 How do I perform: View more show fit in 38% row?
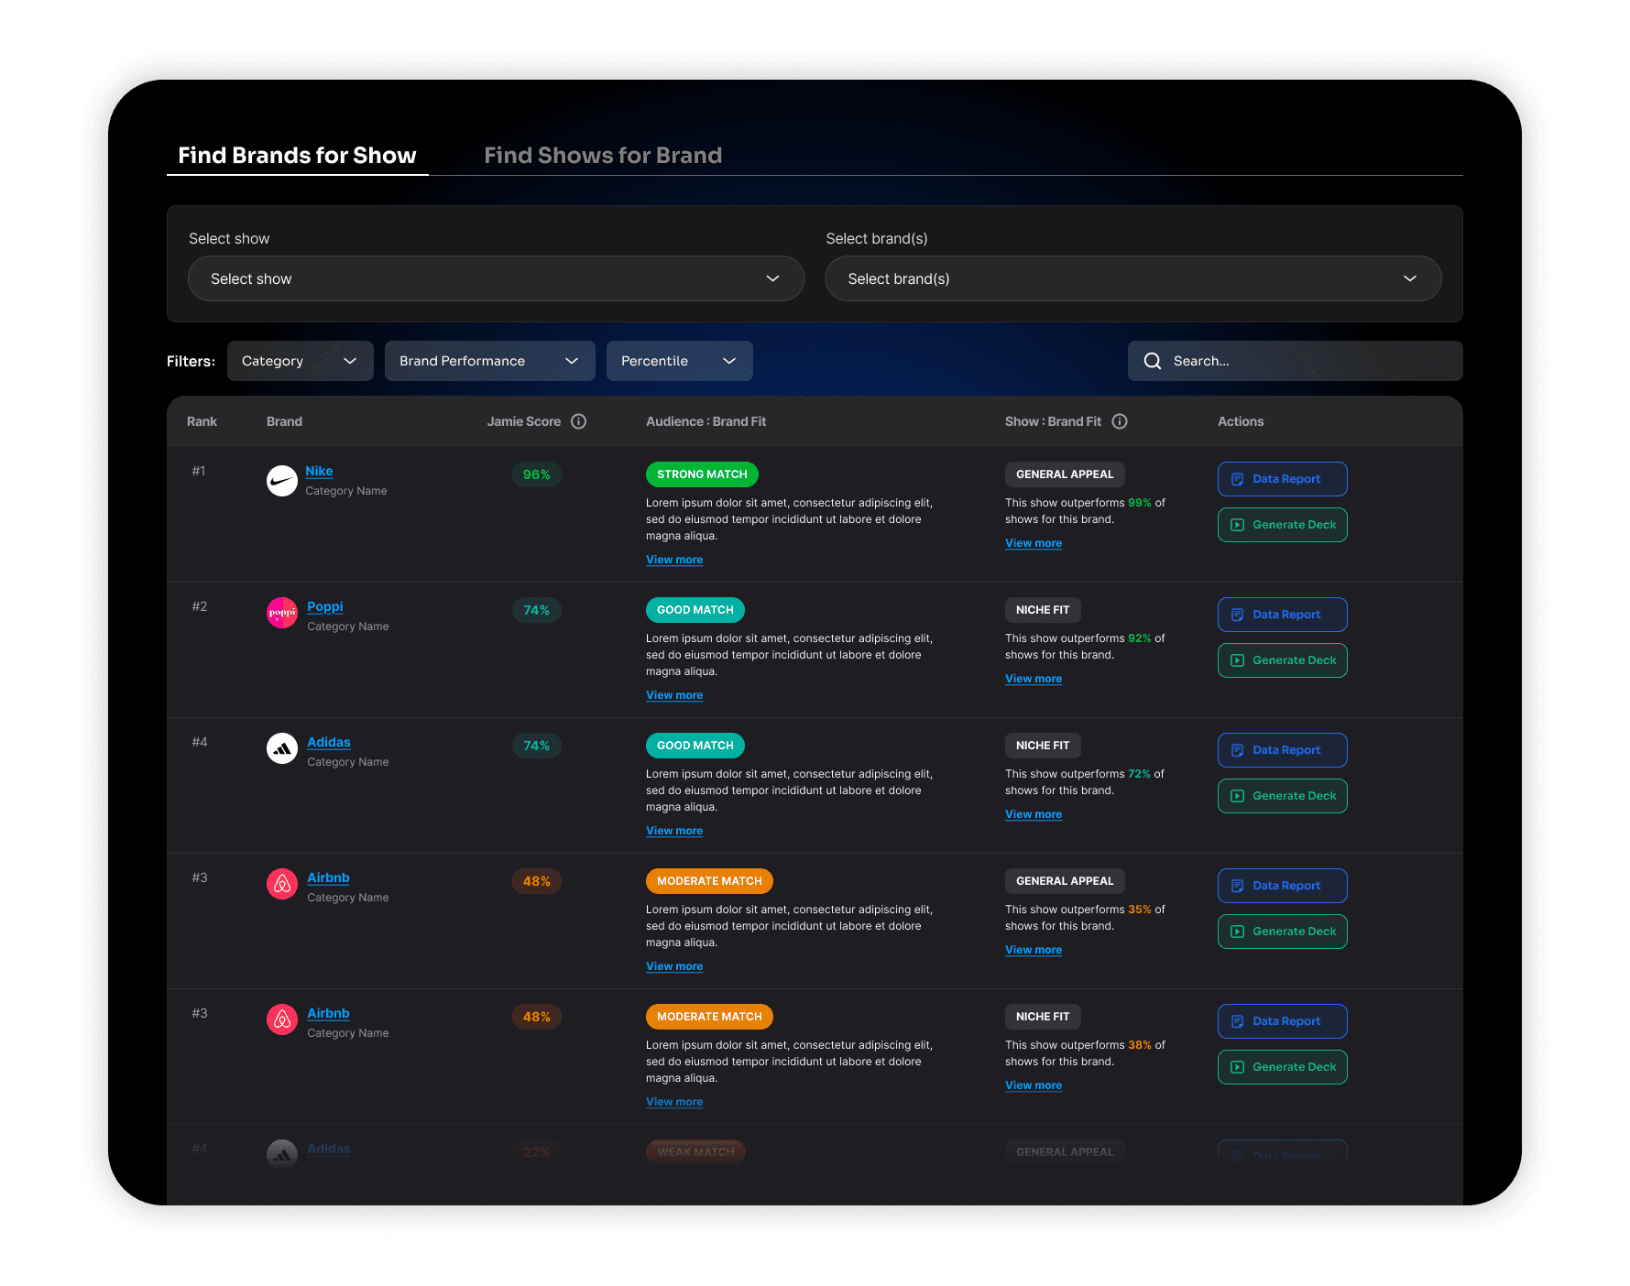1034,1085
